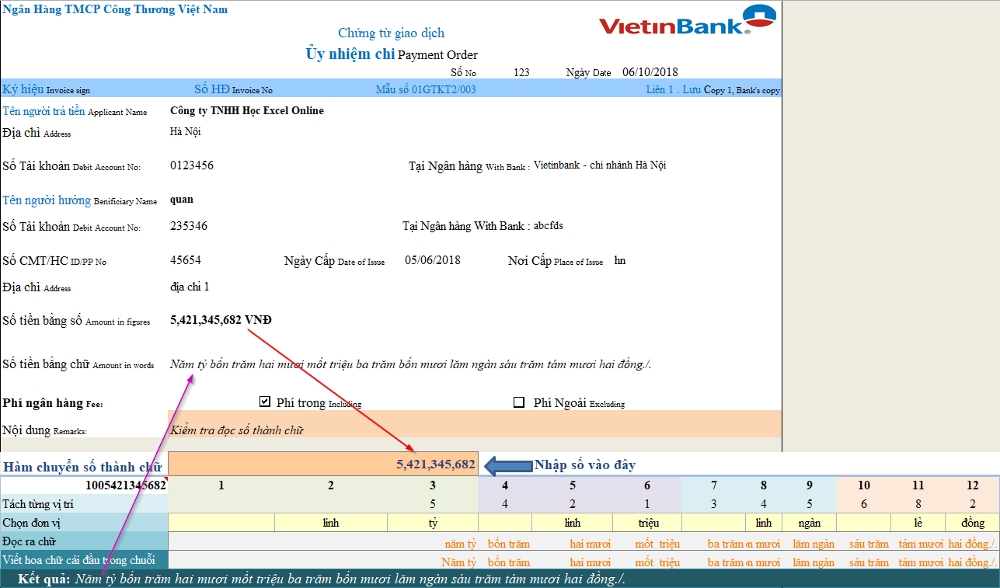Image resolution: width=1000 pixels, height=588 pixels.
Task: Click the date value 06/10/2018
Action: point(650,72)
